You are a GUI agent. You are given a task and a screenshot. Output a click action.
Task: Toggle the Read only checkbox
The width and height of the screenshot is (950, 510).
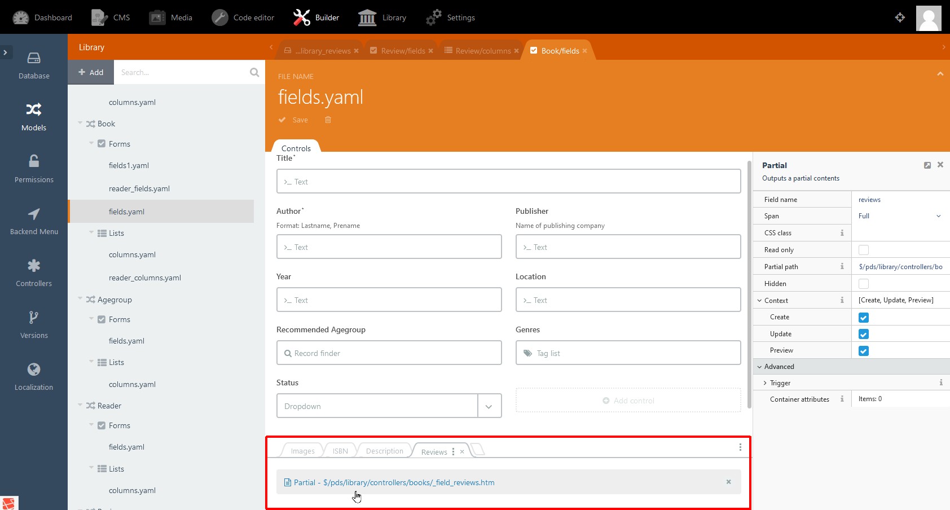(x=863, y=250)
